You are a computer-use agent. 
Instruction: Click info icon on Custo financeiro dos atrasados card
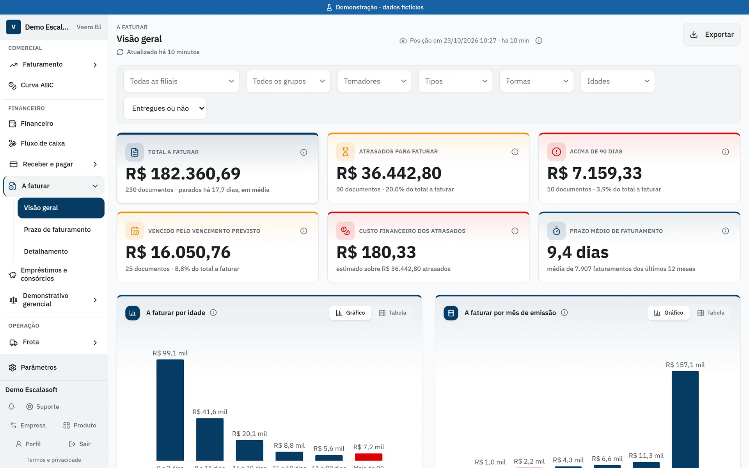(x=515, y=231)
